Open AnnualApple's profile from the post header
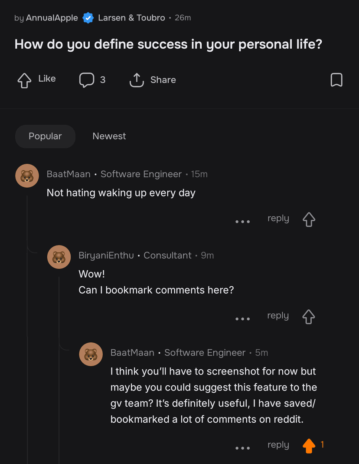 (52, 18)
